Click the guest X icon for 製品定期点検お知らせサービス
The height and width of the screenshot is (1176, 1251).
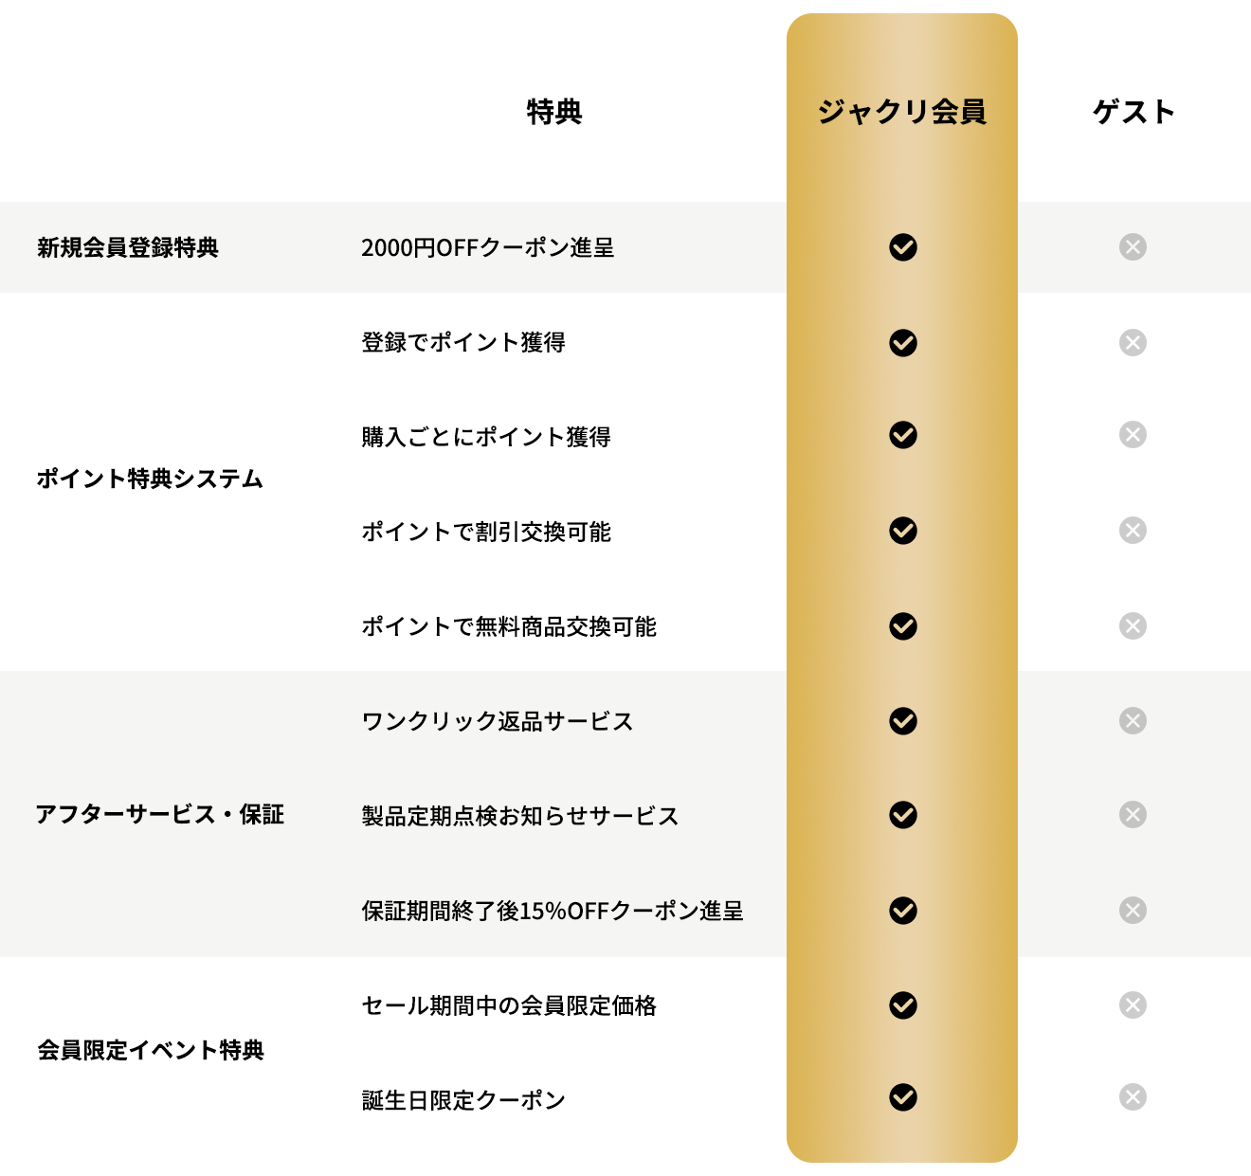(x=1133, y=815)
